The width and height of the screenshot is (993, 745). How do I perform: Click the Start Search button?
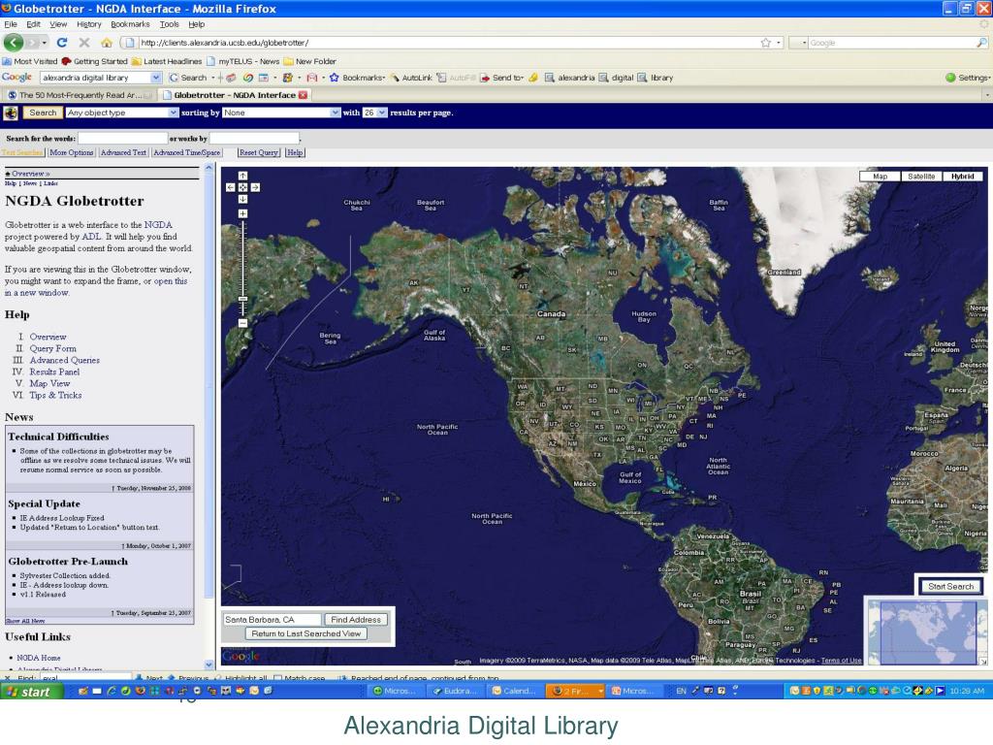(950, 587)
